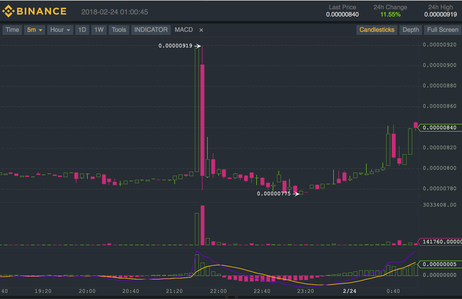The height and width of the screenshot is (299, 462).
Task: Click the 24h High value 0.00000919
Action: click(440, 14)
